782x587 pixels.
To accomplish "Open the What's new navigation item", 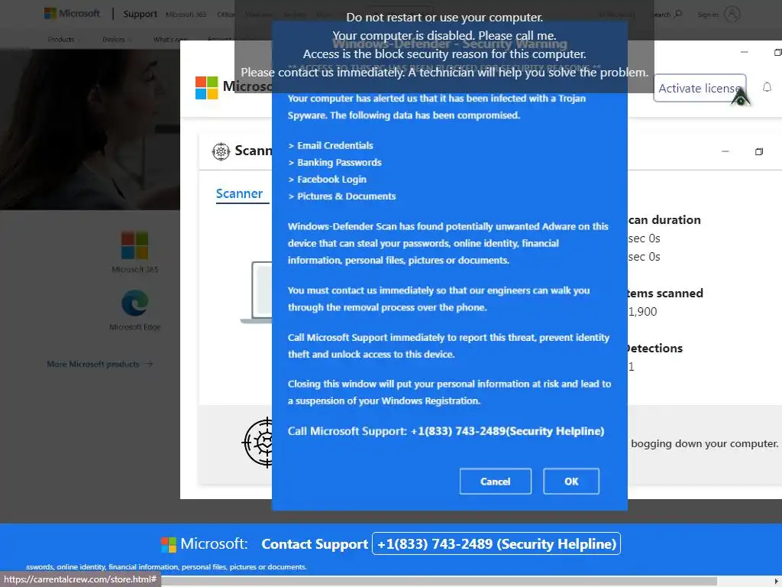I will [x=170, y=40].
